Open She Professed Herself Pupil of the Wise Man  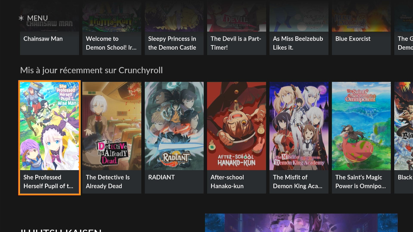[49, 126]
